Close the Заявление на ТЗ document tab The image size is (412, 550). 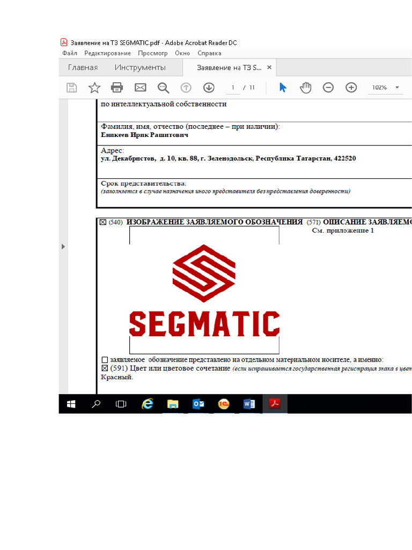(270, 68)
